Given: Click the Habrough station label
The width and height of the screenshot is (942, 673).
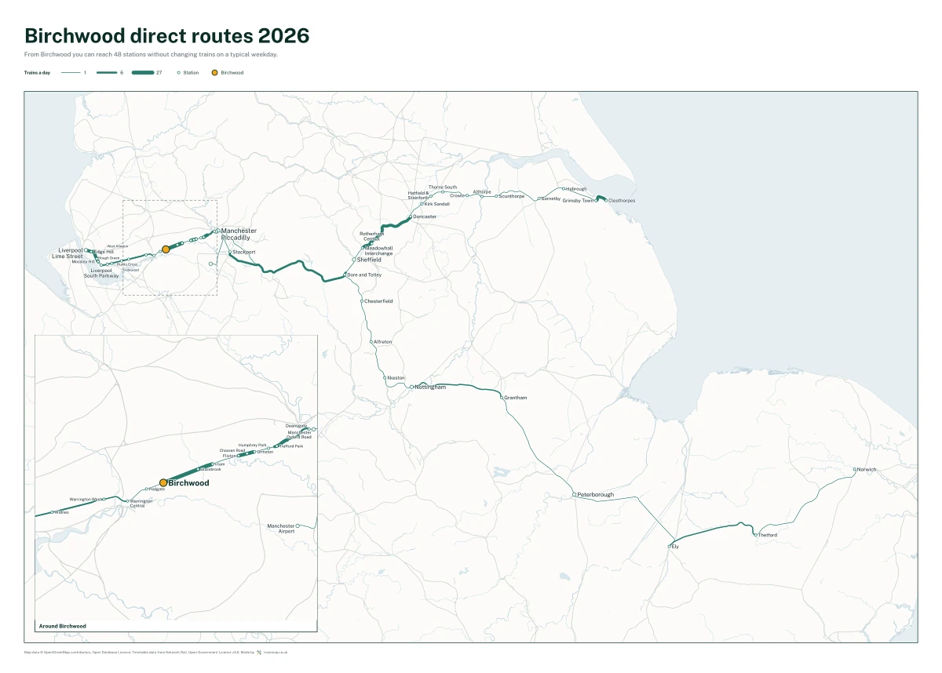Looking at the screenshot, I should 576,189.
